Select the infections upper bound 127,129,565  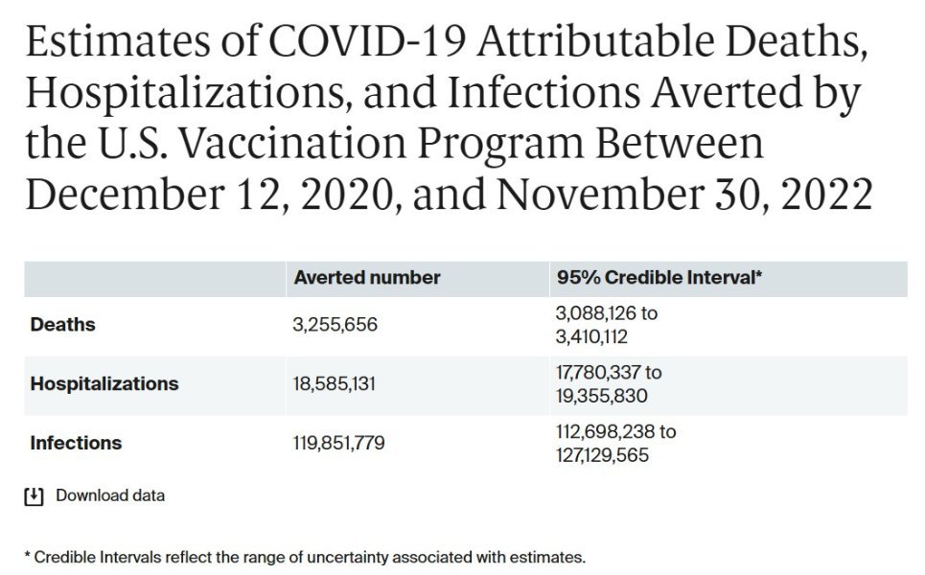pyautogui.click(x=603, y=455)
